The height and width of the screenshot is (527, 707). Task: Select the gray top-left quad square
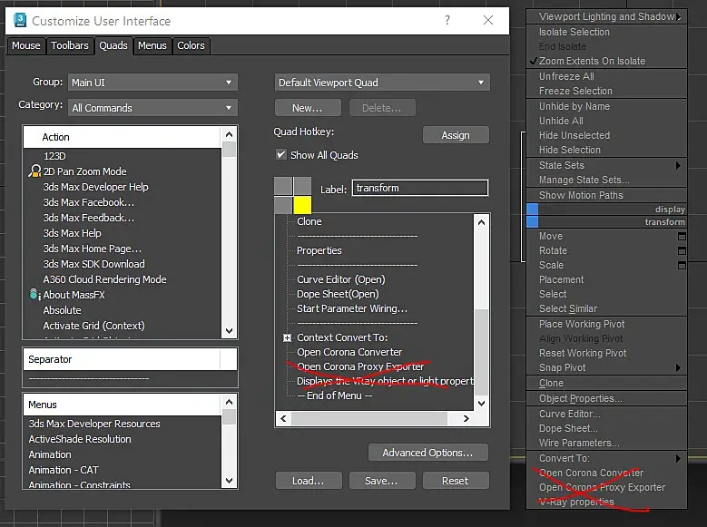tap(283, 186)
